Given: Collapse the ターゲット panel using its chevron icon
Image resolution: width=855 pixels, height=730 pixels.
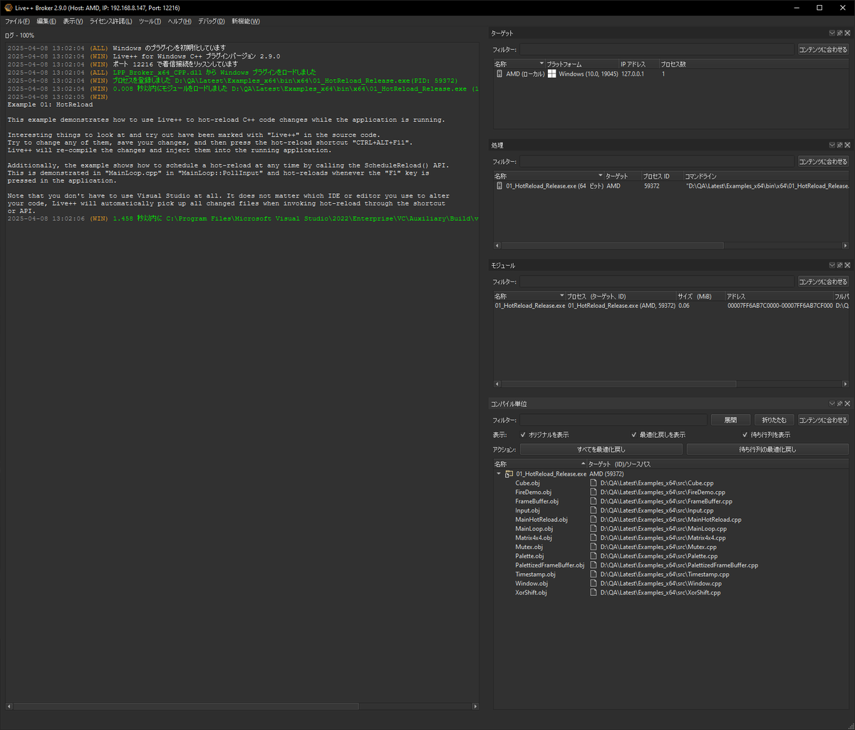Looking at the screenshot, I should coord(832,33).
